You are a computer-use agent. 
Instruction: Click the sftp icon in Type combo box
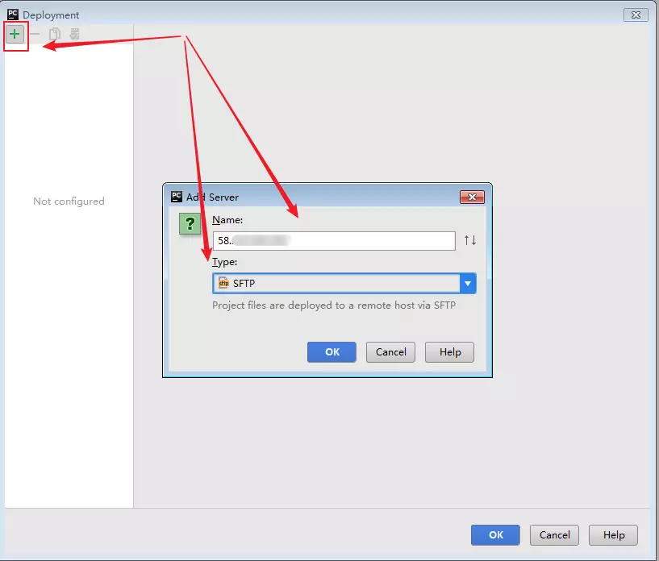(x=223, y=283)
